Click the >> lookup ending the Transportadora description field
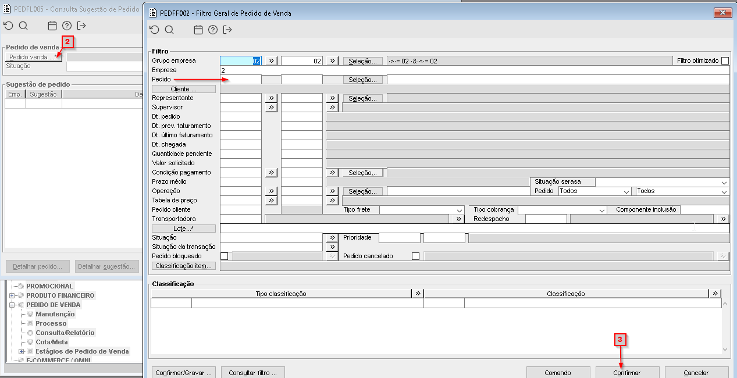This screenshot has height=378, width=737. (458, 219)
